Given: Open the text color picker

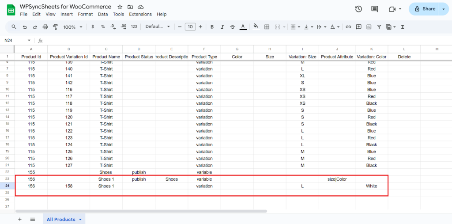Looking at the screenshot, I should tap(243, 27).
